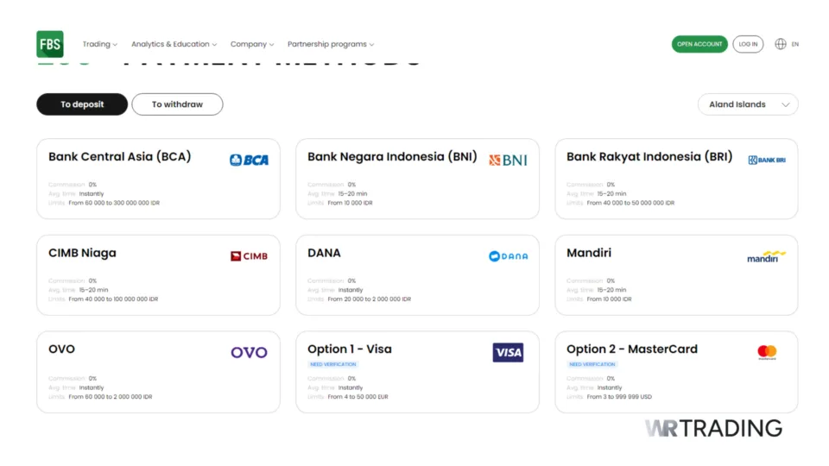The image size is (829, 466).
Task: Click the OVO logo
Action: 249,352
